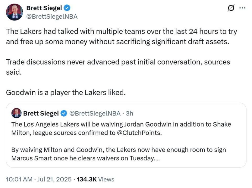Open the quoted tweet card
This screenshot has width=252, height=188.
pyautogui.click(x=126, y=135)
